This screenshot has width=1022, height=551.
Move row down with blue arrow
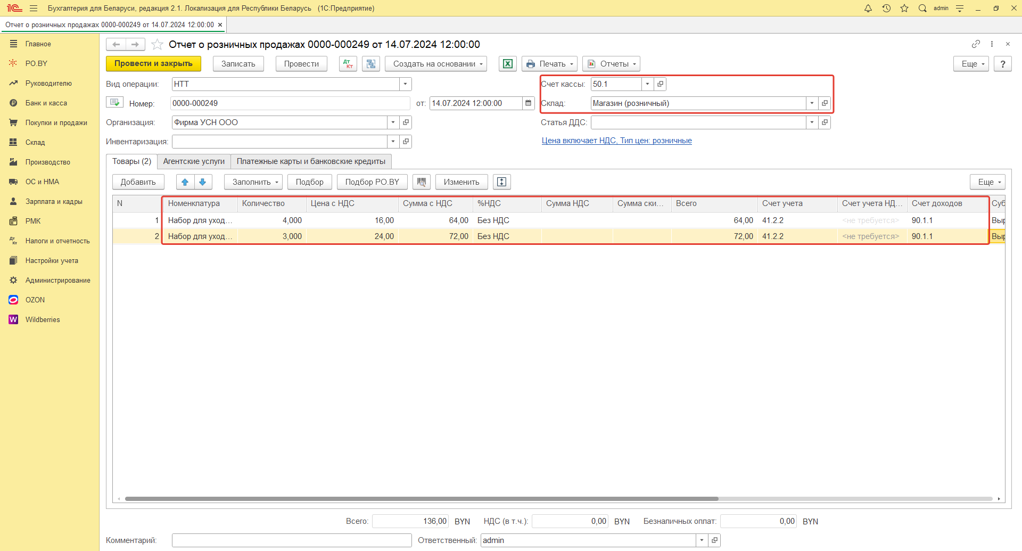[x=203, y=182]
